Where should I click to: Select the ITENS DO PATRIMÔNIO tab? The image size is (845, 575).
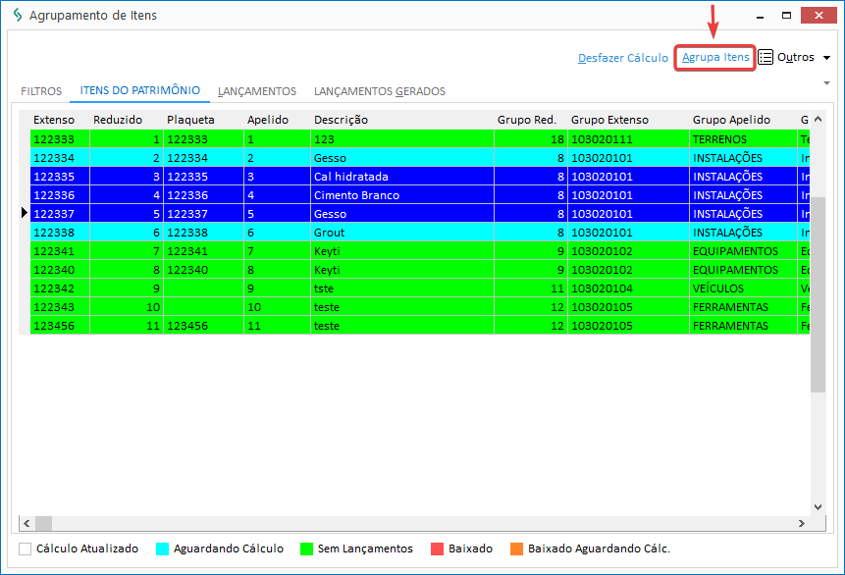pyautogui.click(x=140, y=90)
